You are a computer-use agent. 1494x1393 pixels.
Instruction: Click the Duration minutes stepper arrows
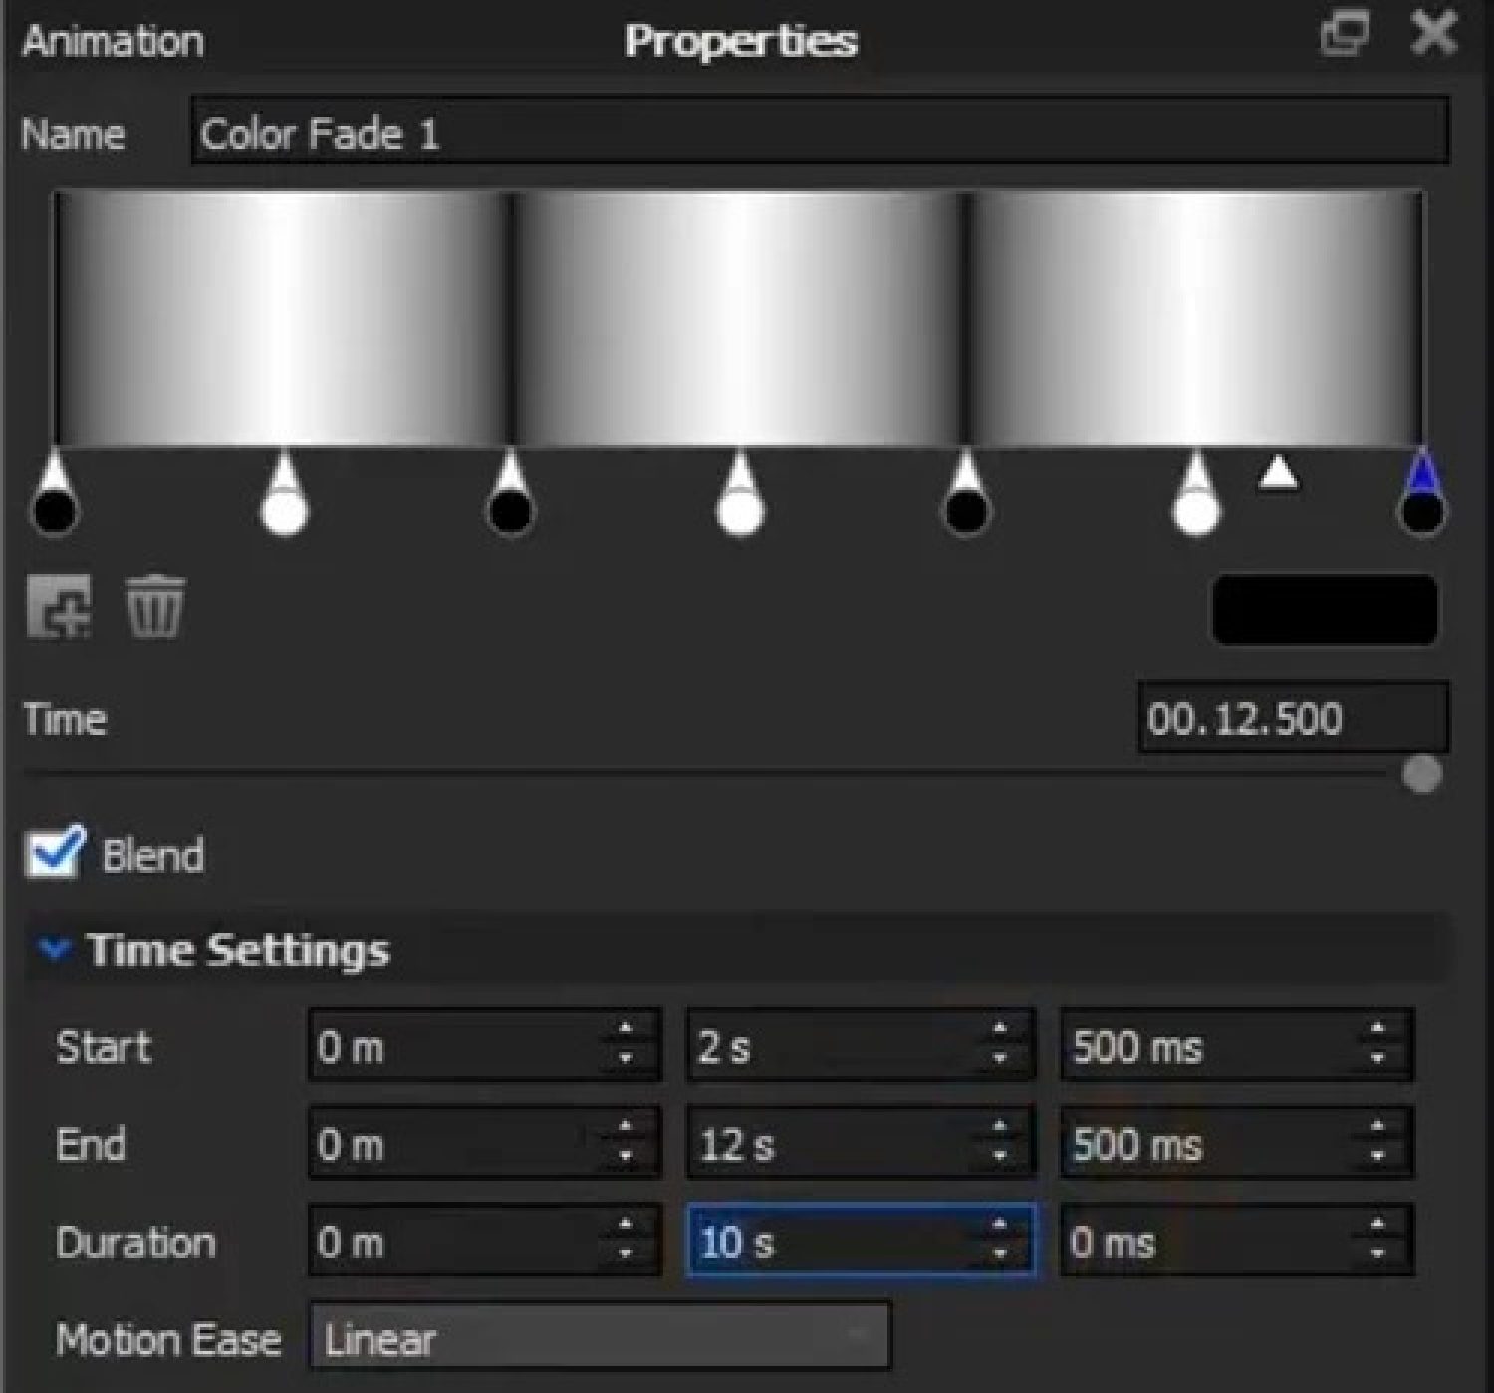(x=625, y=1240)
